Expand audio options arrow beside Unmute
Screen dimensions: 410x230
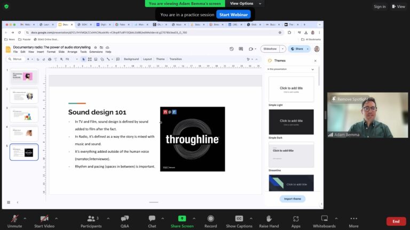point(25,218)
